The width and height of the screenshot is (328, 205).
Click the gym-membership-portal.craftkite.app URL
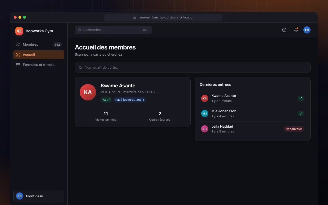165,17
